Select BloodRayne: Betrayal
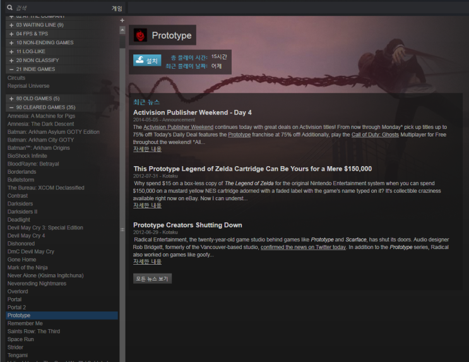Viewport: 469px width, 362px height. [x=33, y=164]
